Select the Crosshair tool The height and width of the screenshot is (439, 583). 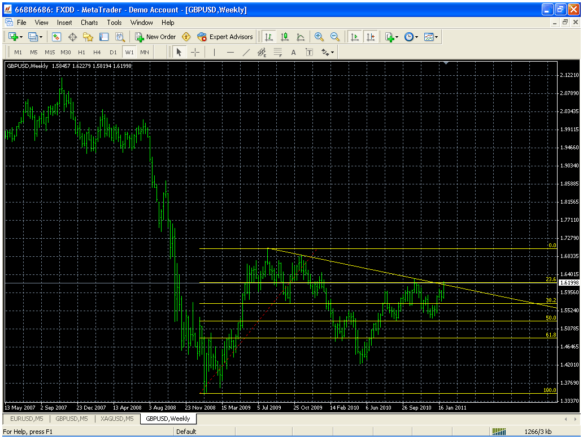195,53
